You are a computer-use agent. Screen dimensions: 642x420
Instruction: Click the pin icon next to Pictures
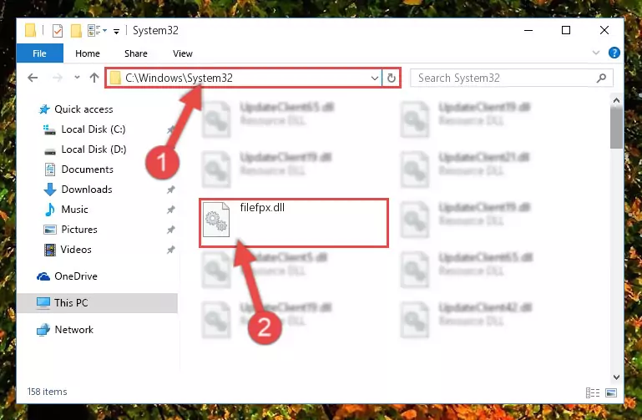(x=171, y=230)
